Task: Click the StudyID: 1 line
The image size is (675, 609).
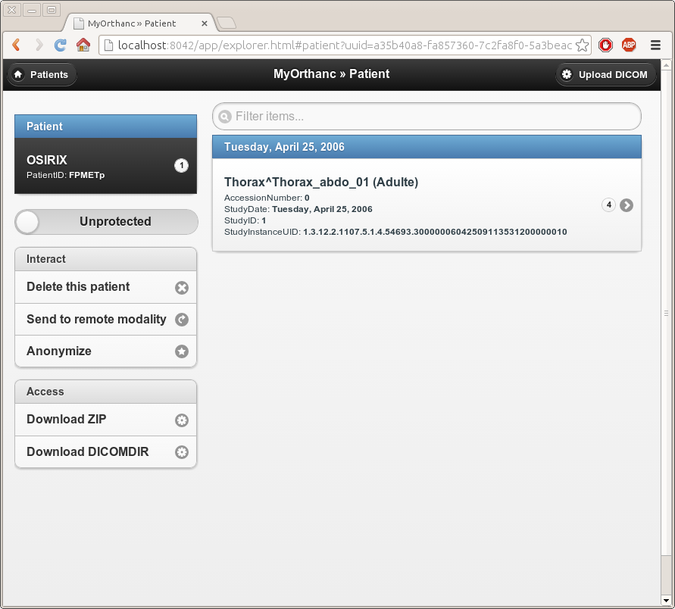Action: point(245,220)
